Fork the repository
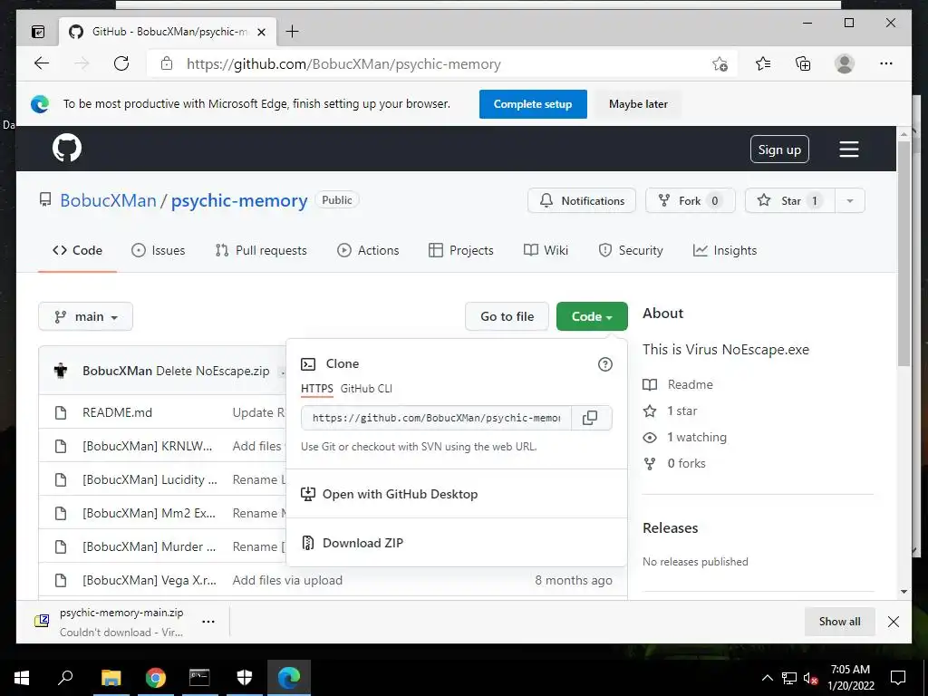The height and width of the screenshot is (696, 928). click(x=690, y=200)
